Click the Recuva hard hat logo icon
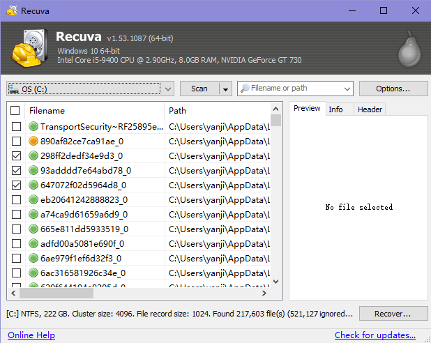The width and height of the screenshot is (431, 343). tap(29, 48)
